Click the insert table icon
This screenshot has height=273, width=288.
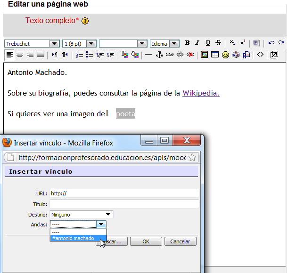point(215,55)
